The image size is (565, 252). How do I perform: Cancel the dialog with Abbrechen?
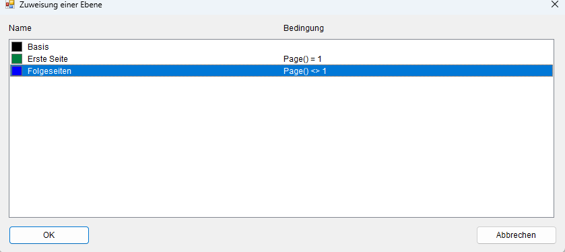coord(516,235)
